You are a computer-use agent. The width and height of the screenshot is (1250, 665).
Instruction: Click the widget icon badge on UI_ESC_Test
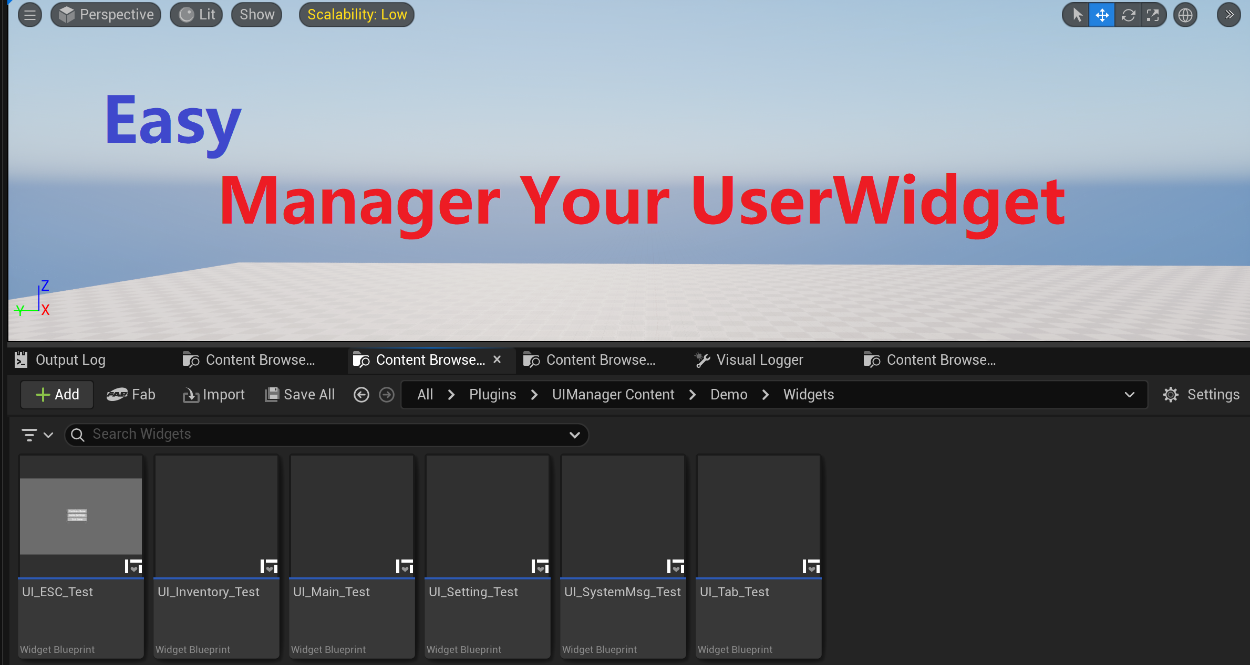click(x=133, y=566)
